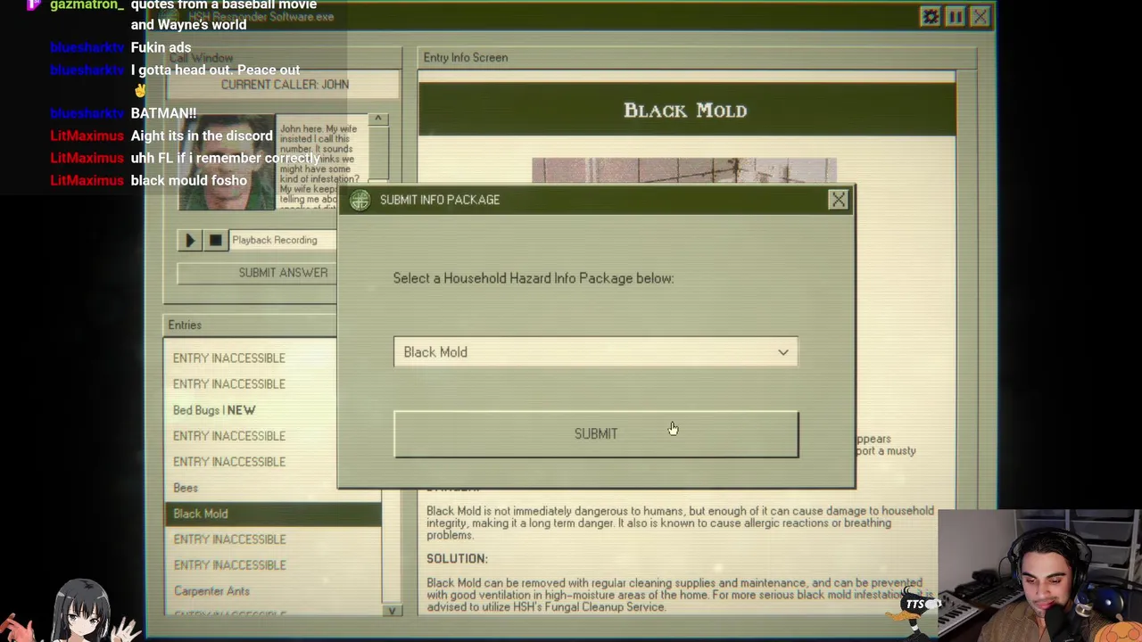Open the settings gear icon
1142x642 pixels.
pyautogui.click(x=931, y=17)
